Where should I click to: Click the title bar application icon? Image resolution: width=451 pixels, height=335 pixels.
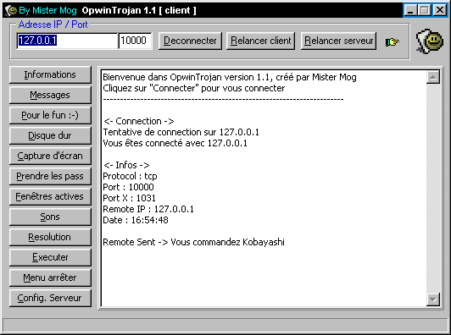[11, 11]
